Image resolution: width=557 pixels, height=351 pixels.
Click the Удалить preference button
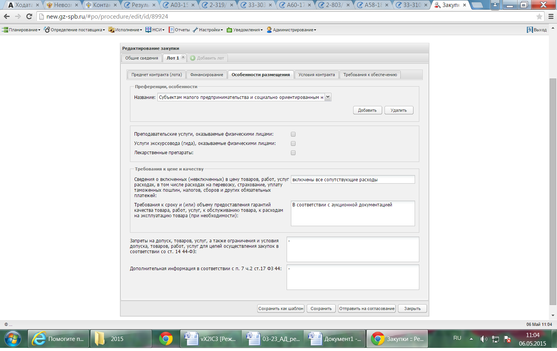click(399, 110)
